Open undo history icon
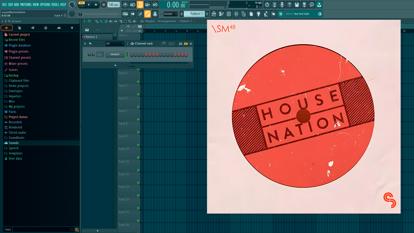Viewport: 414px width, 233px height. (x=267, y=5)
